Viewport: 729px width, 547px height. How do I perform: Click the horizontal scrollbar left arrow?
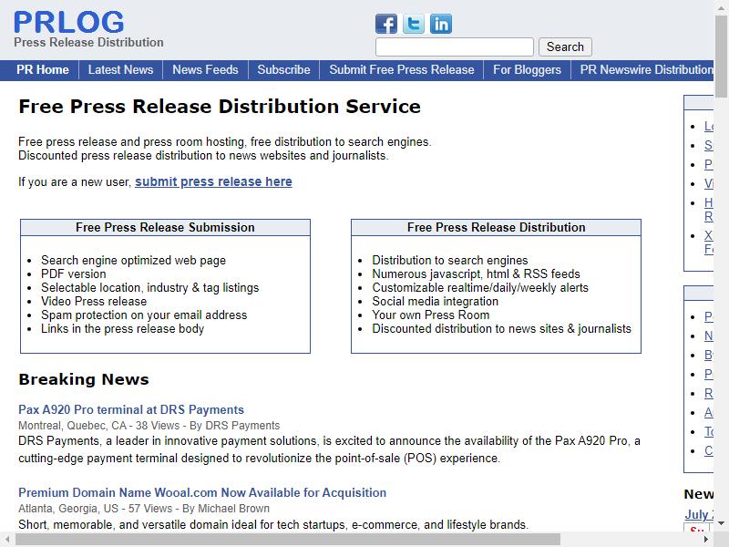(7, 540)
